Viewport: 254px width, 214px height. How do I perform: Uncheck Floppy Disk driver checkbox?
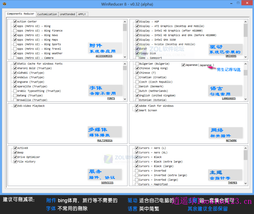tap(137, 53)
